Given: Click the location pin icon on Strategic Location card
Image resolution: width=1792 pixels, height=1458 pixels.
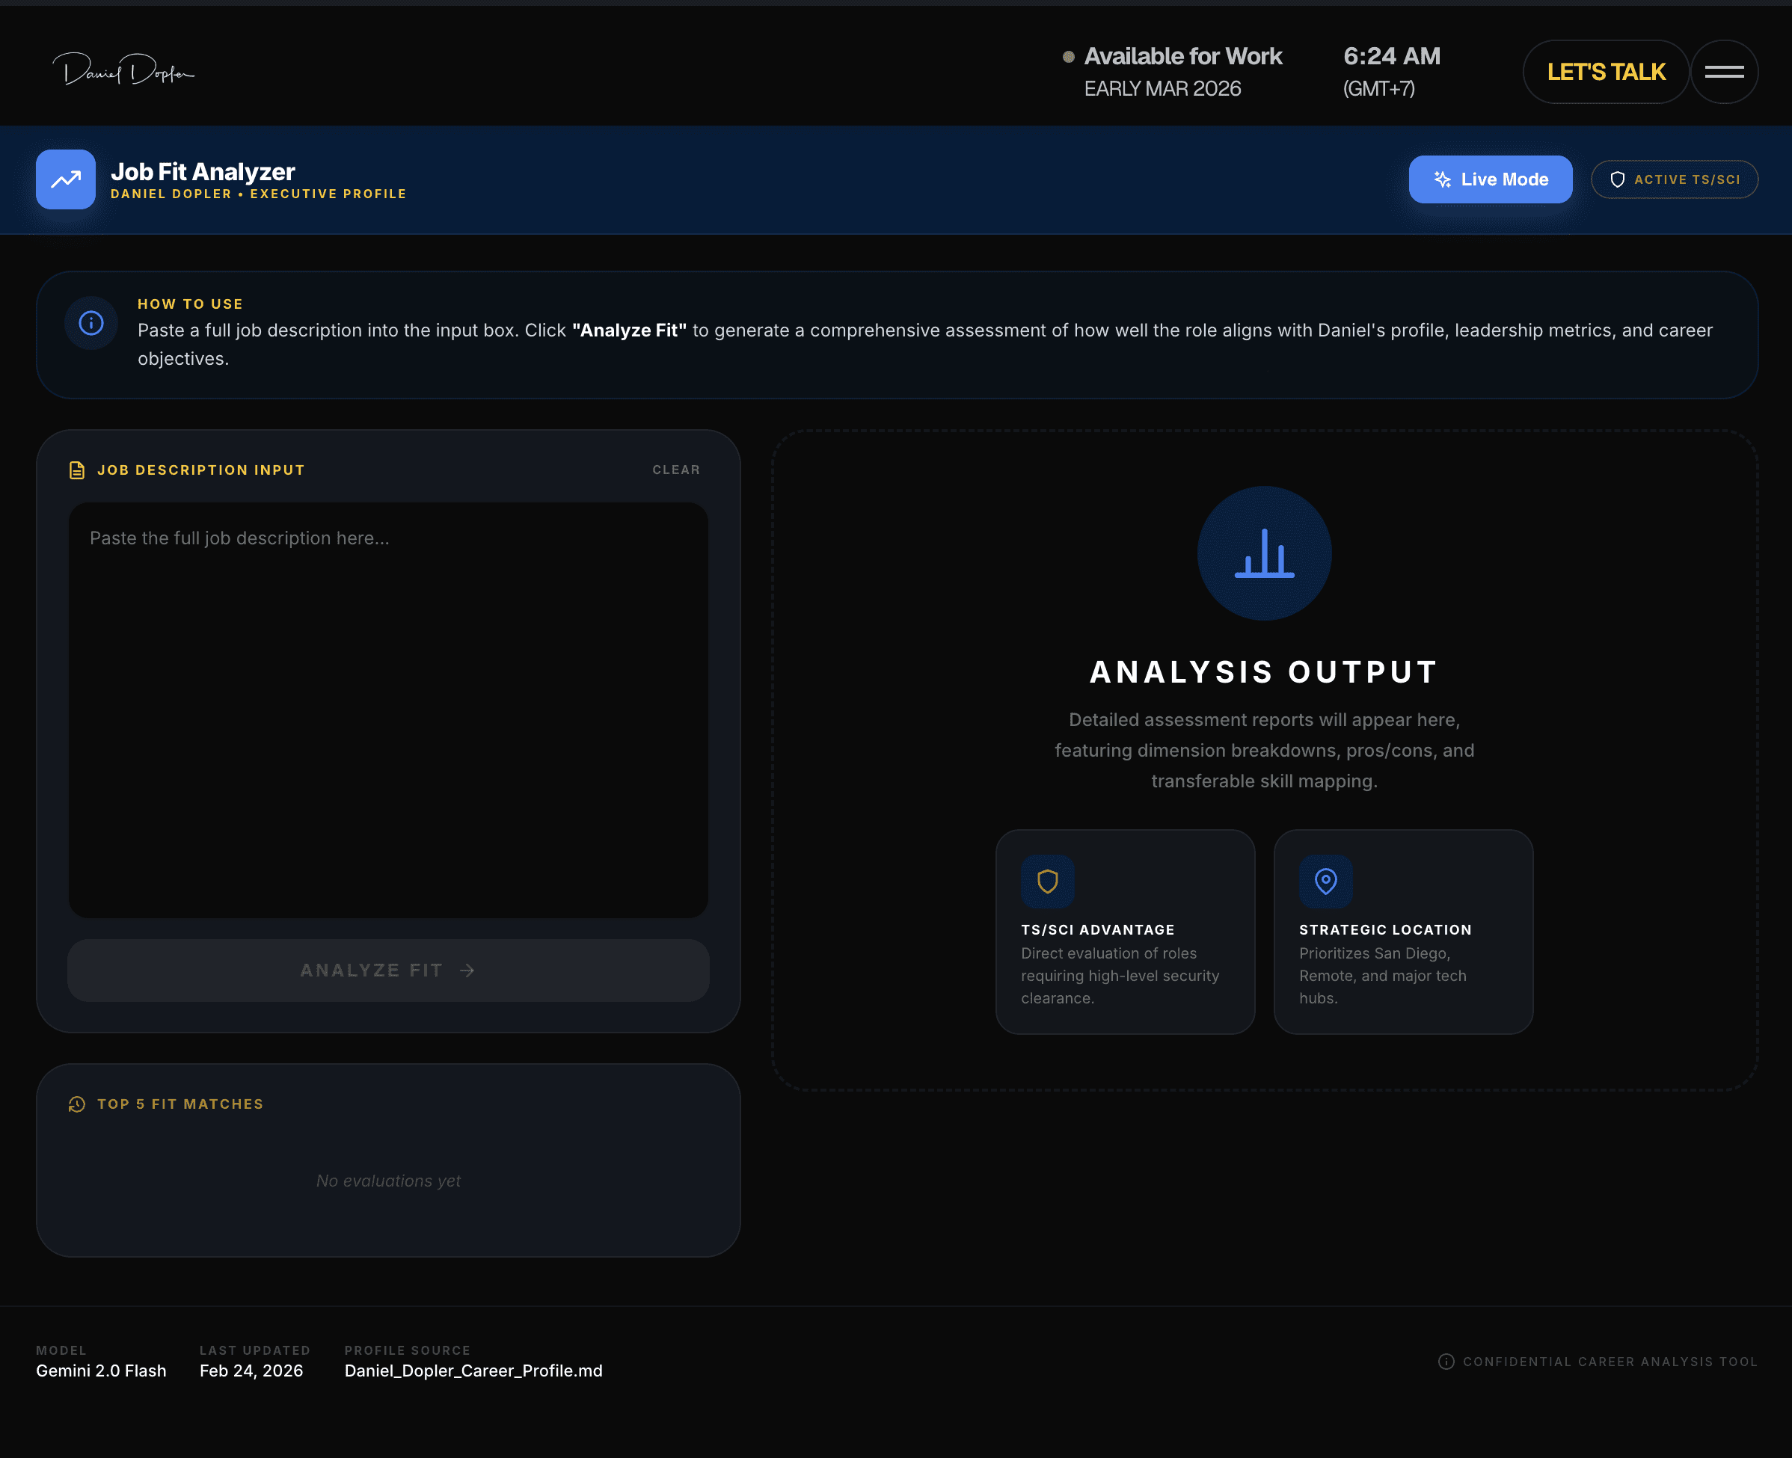Looking at the screenshot, I should click(x=1326, y=881).
